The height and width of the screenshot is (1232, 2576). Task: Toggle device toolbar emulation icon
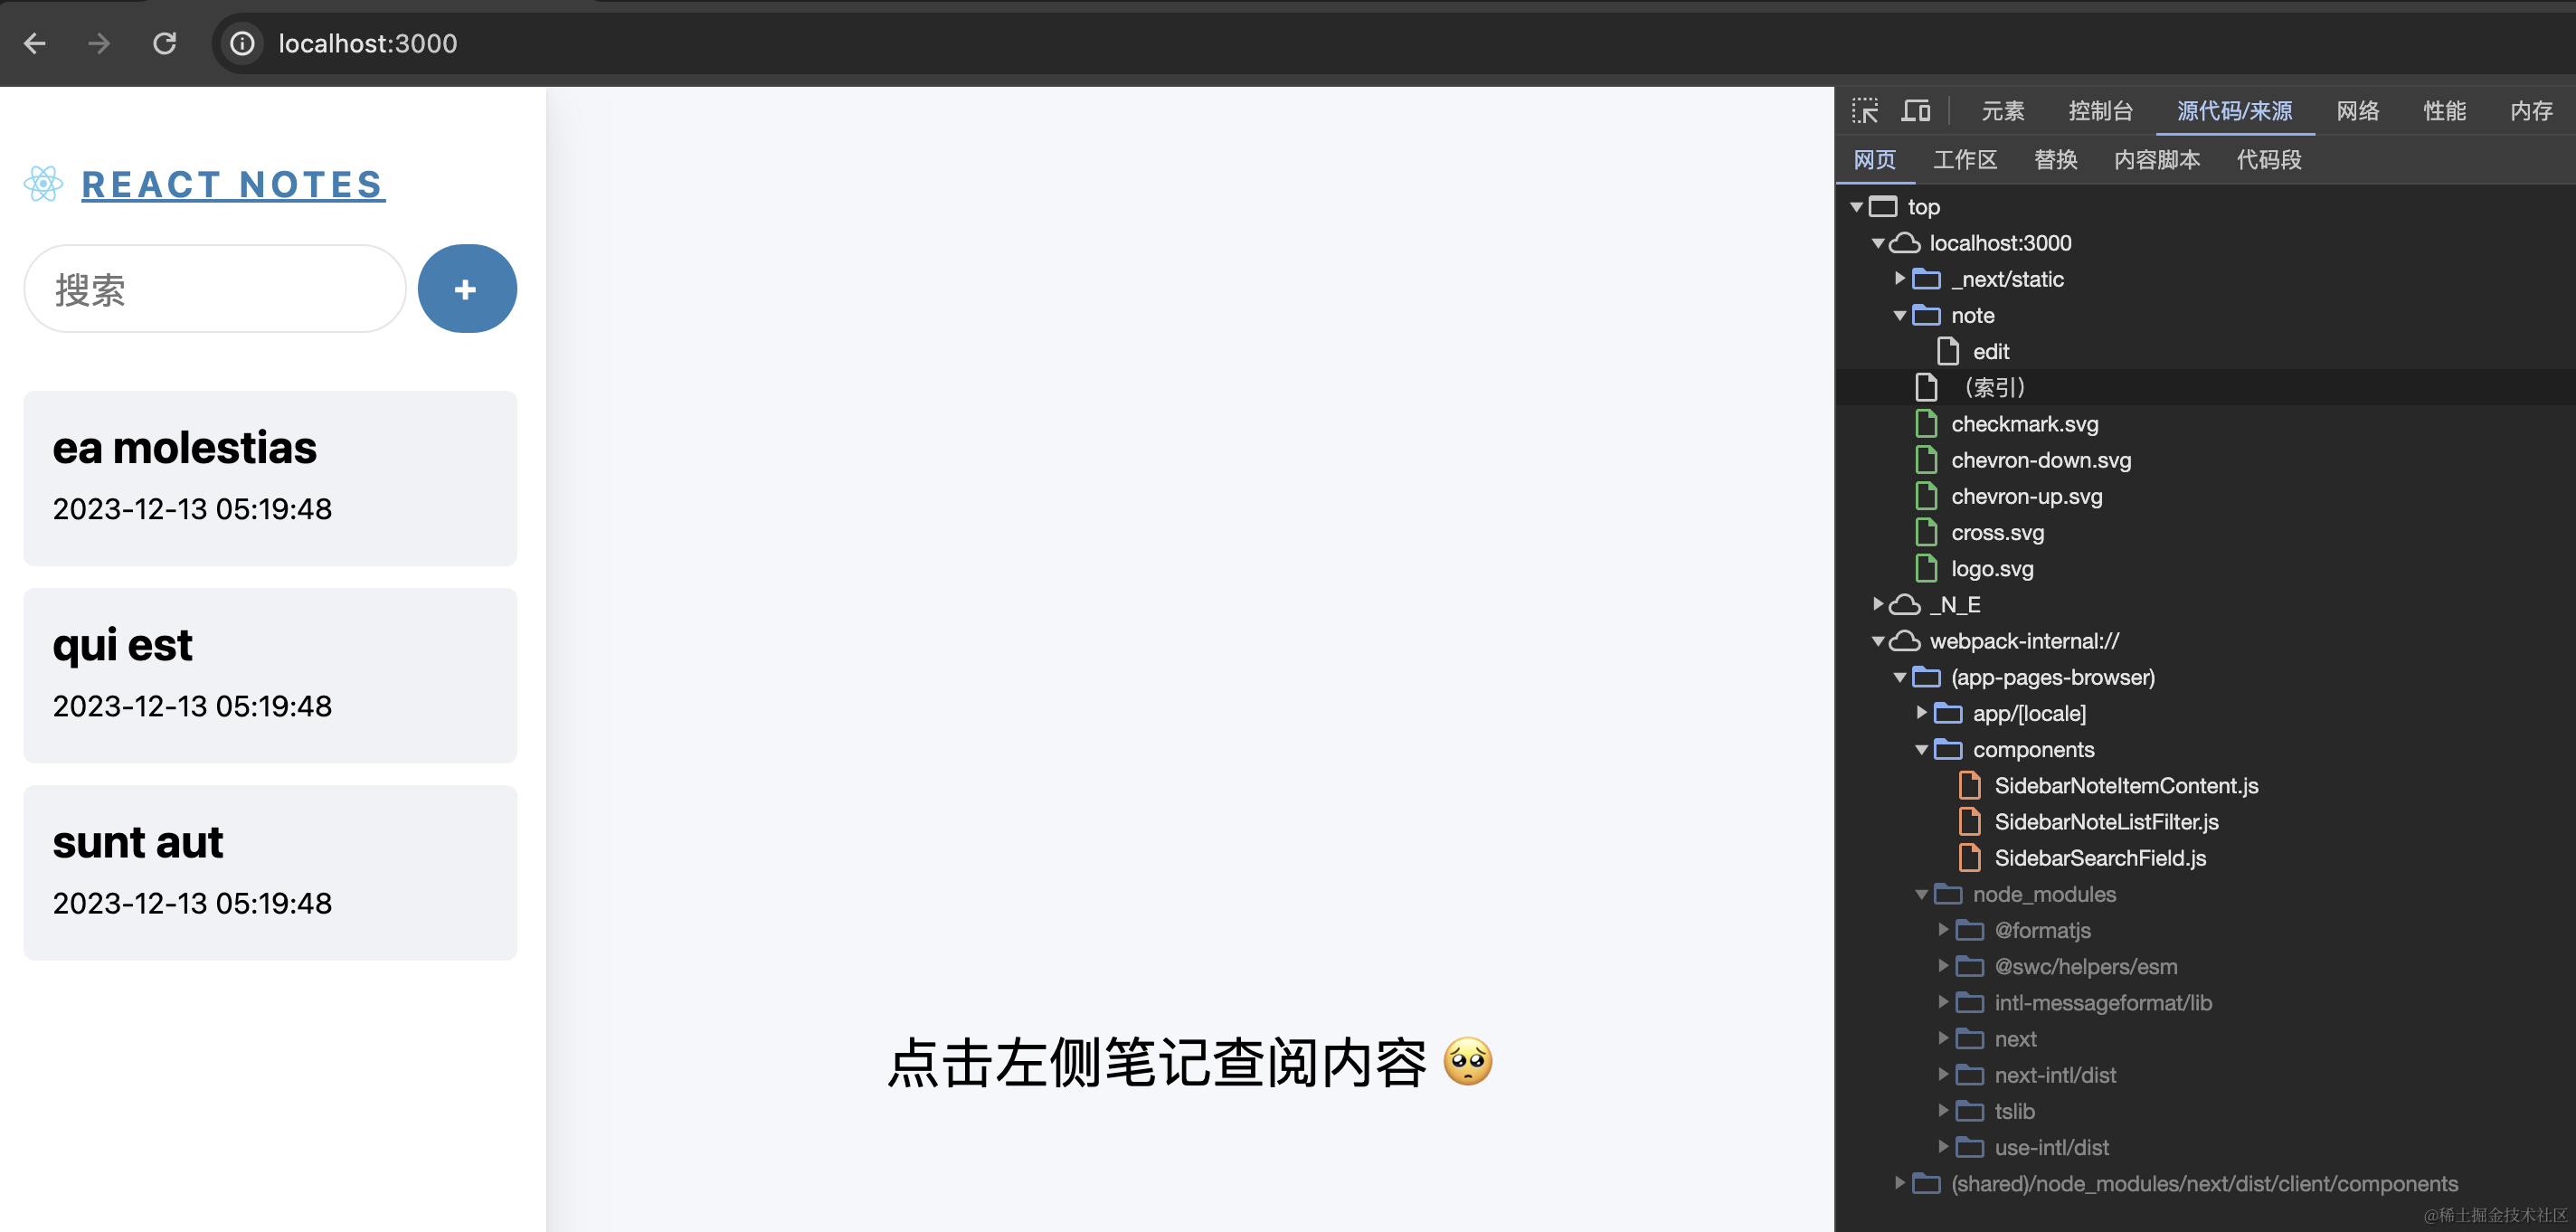click(x=1916, y=110)
